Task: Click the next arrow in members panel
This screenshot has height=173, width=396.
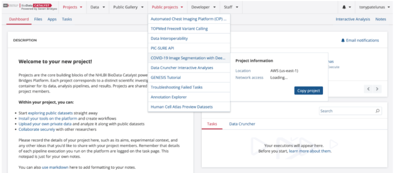Action: (x=377, y=89)
